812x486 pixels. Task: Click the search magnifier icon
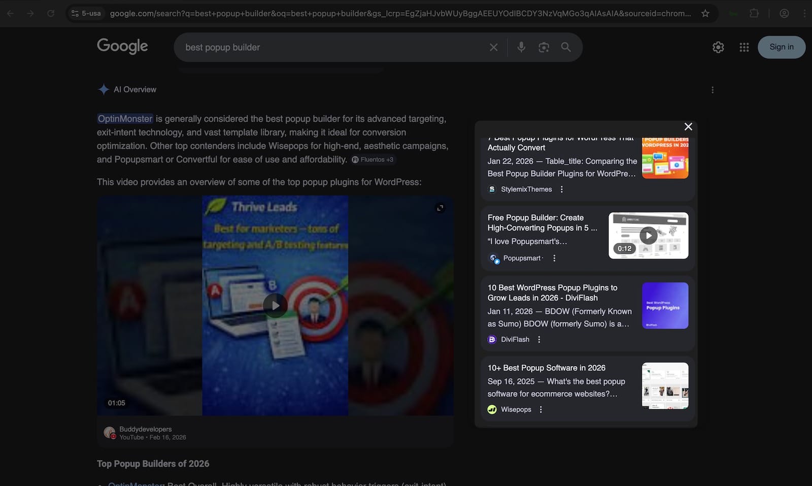(566, 47)
